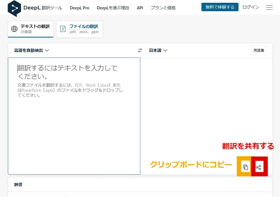Click the DeepL 翻訳ツール title link
280x197 pixels.
pyautogui.click(x=43, y=8)
